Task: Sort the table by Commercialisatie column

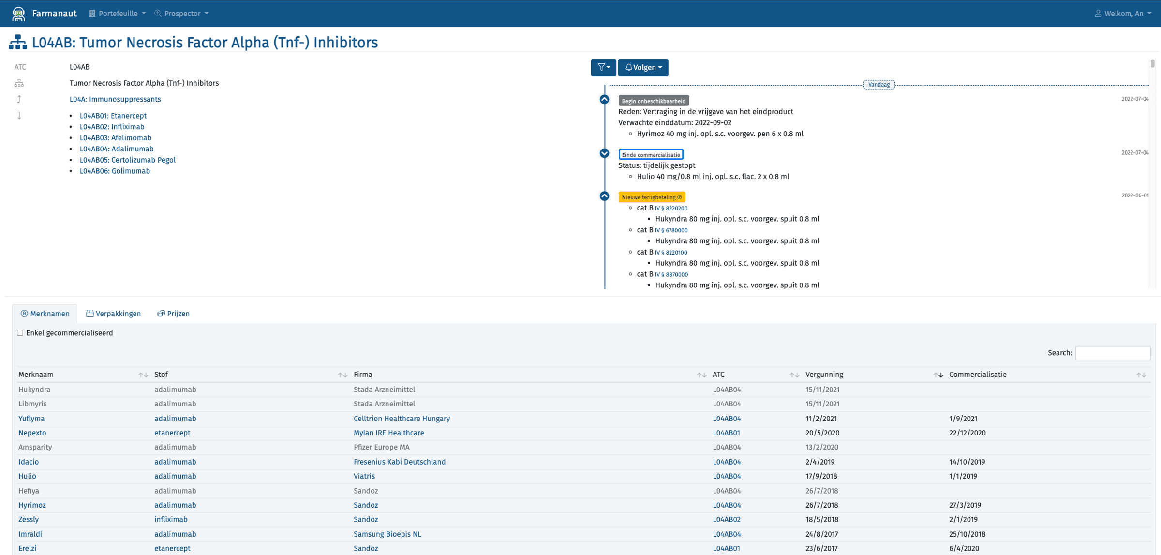Action: 1048,375
